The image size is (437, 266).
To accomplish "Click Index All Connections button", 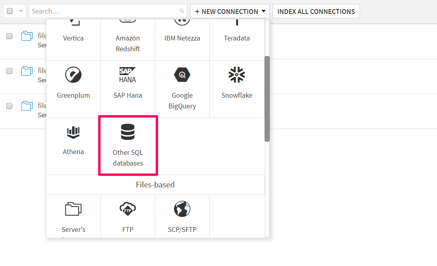I will (x=316, y=11).
